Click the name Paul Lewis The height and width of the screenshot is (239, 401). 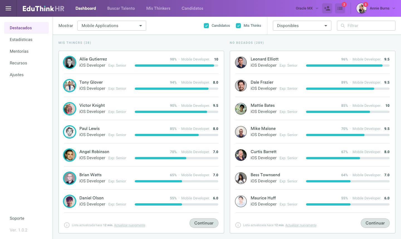tap(89, 129)
